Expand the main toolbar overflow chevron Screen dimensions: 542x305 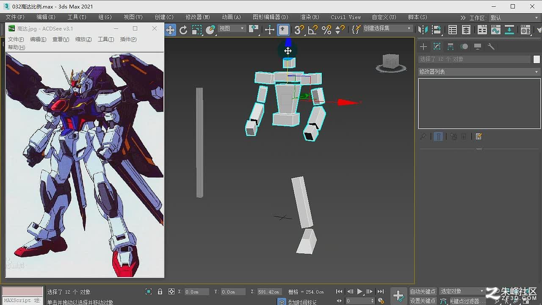463,18
